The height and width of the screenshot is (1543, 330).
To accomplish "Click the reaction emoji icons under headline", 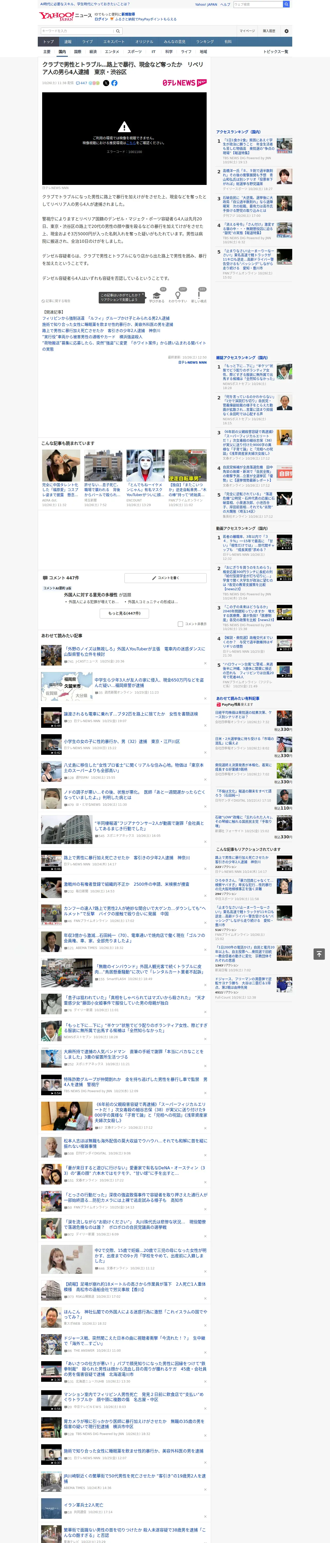I will [94, 83].
